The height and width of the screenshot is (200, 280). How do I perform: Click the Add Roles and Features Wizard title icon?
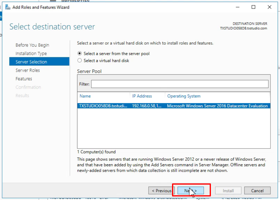8,7
